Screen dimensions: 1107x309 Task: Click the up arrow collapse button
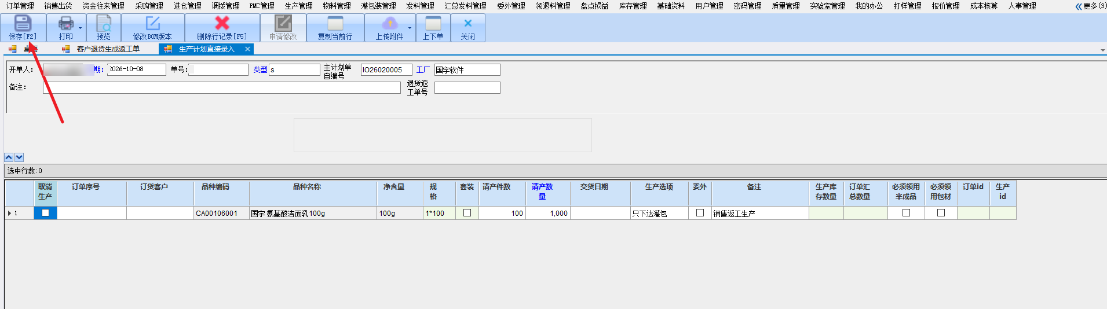9,157
